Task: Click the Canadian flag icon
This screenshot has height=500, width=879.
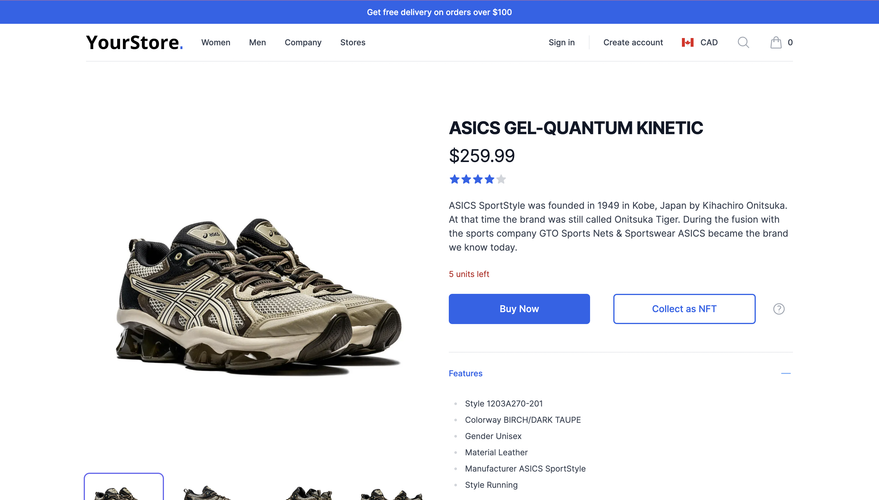Action: (687, 43)
